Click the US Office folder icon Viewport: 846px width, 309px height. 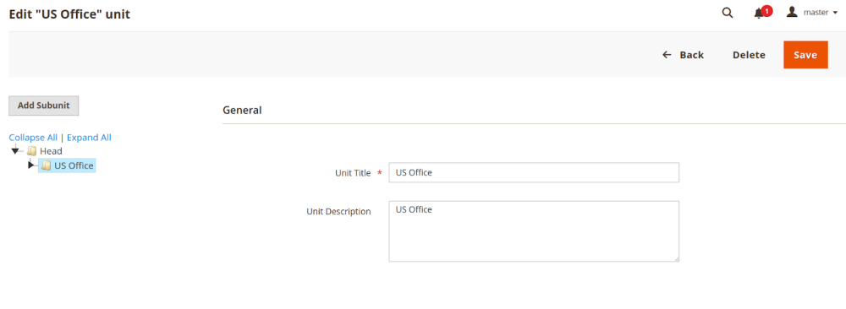[47, 165]
